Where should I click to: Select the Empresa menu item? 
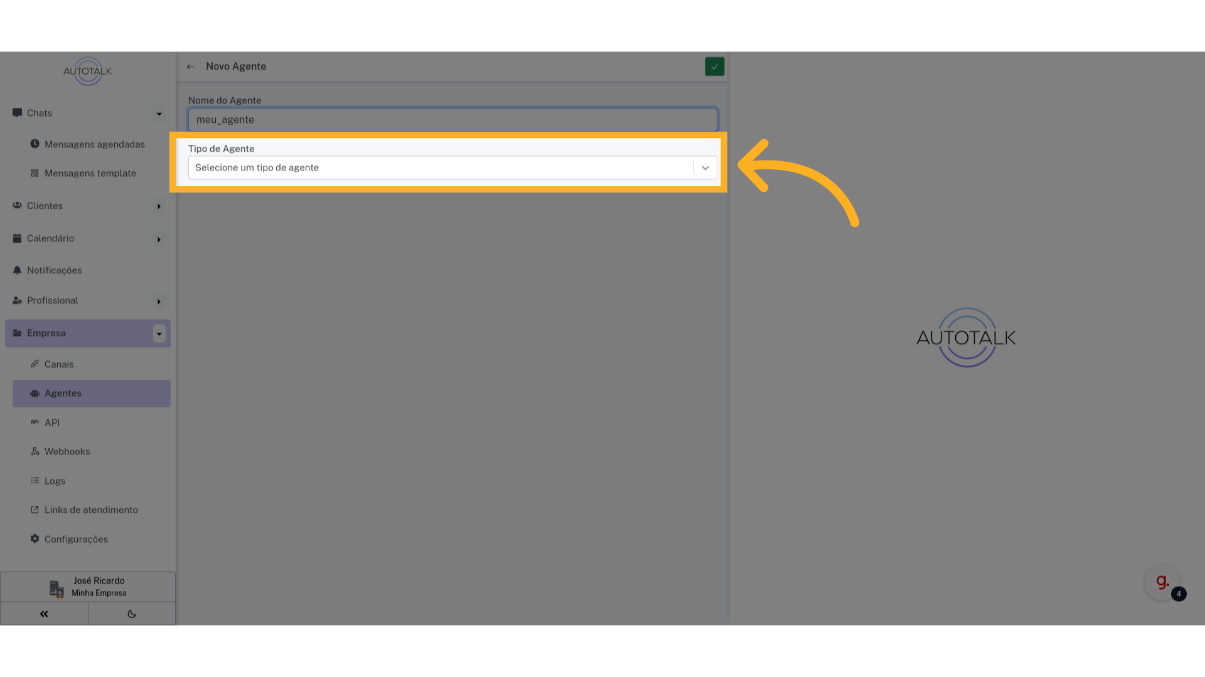pyautogui.click(x=88, y=333)
